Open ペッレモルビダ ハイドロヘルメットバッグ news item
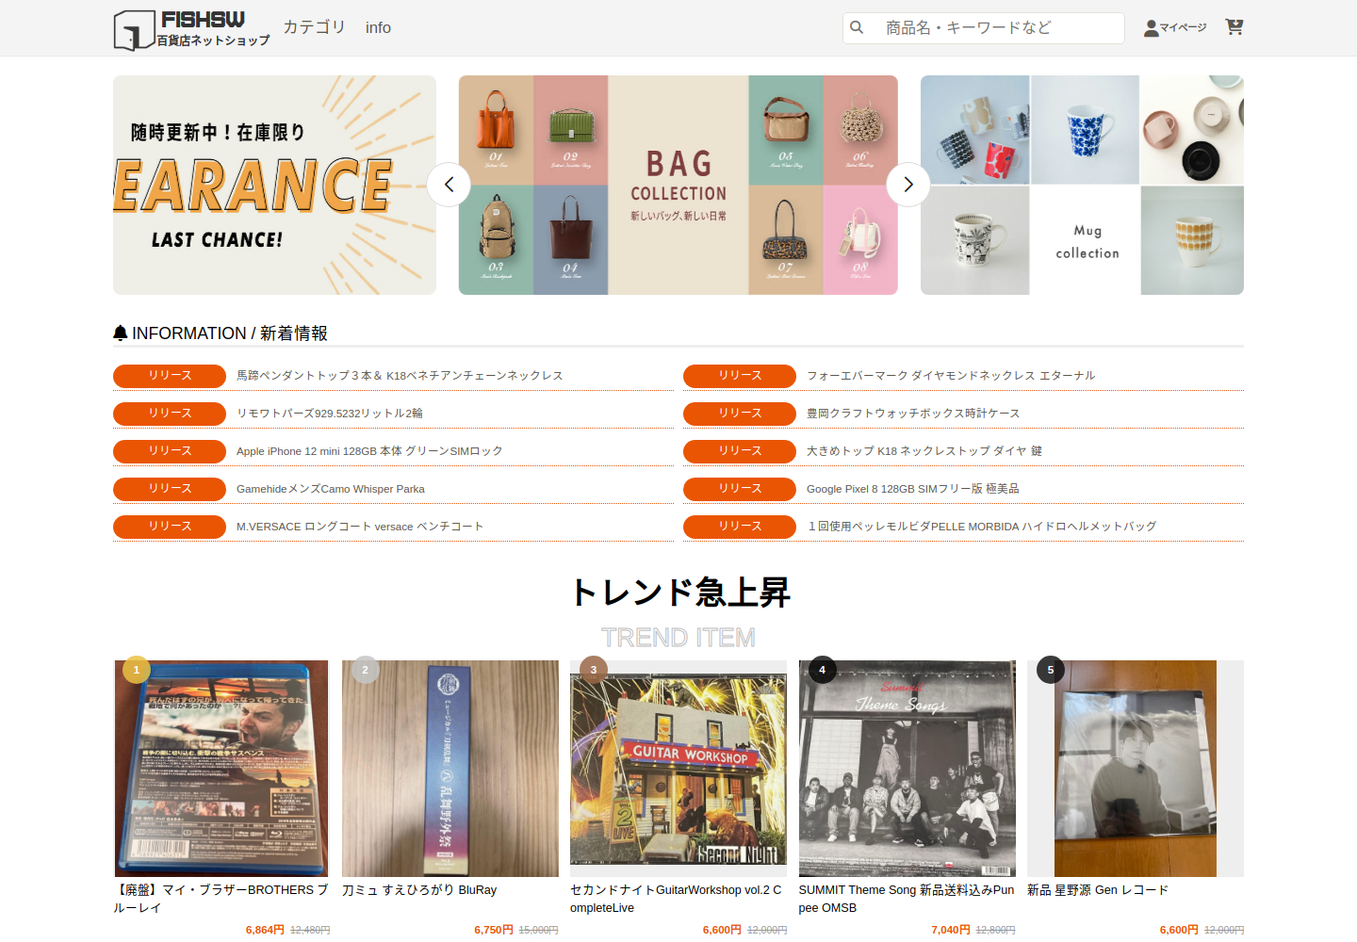This screenshot has width=1357, height=942. coord(982,527)
